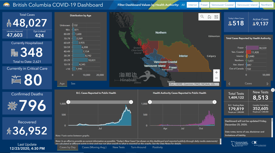
Task: Open the map basemap gallery icon
Action: pos(216,17)
